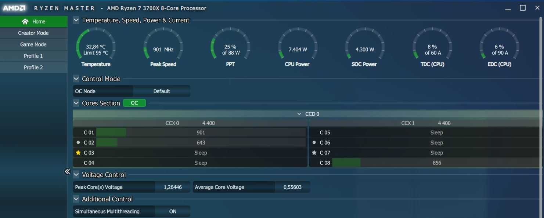Viewport: 544px width, 218px height.
Task: Go to Home in the sidebar
Action: pos(33,22)
